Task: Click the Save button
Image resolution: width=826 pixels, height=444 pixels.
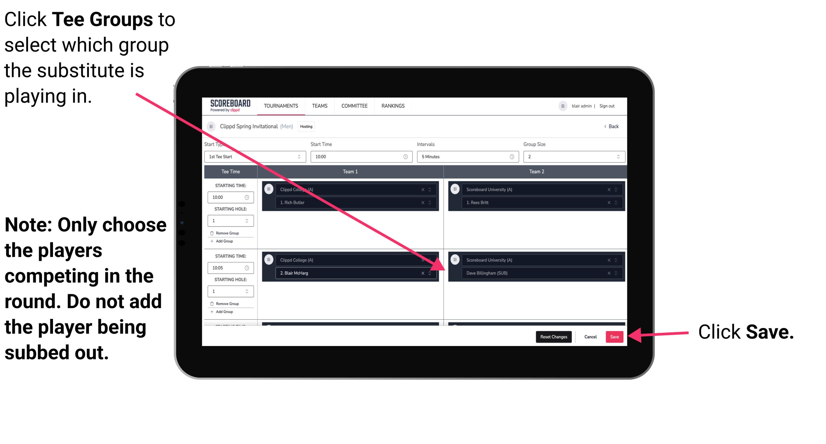Action: click(614, 336)
